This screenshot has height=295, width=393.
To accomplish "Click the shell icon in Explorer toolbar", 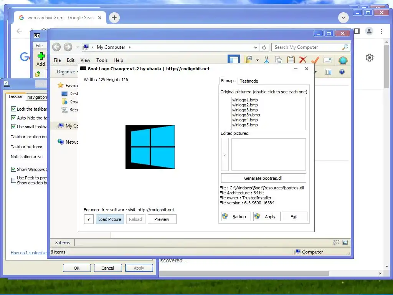I will click(x=343, y=60).
